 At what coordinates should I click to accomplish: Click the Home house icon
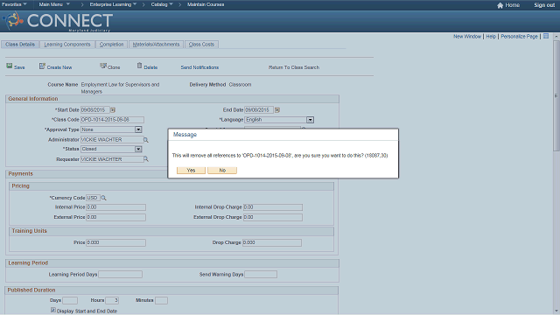click(500, 5)
